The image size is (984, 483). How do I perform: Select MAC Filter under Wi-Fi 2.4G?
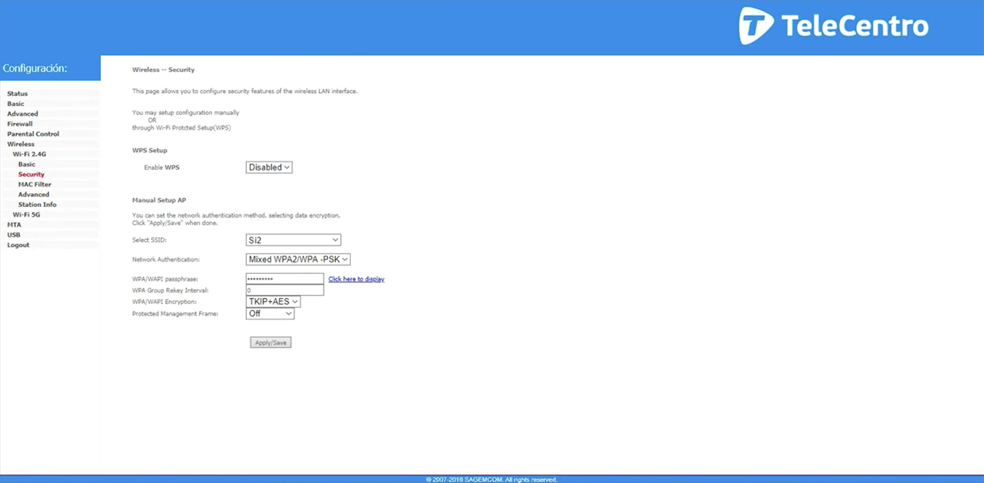click(35, 185)
